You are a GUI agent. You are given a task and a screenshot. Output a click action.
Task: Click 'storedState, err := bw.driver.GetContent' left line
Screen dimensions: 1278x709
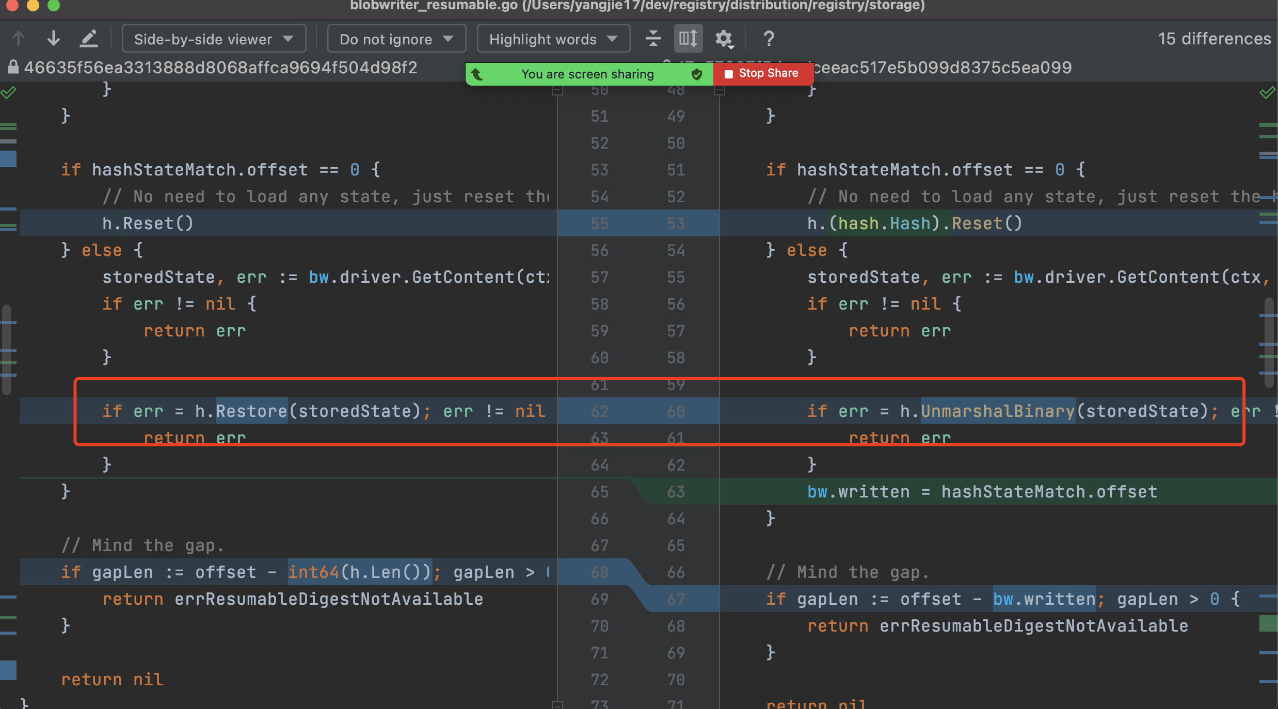326,277
